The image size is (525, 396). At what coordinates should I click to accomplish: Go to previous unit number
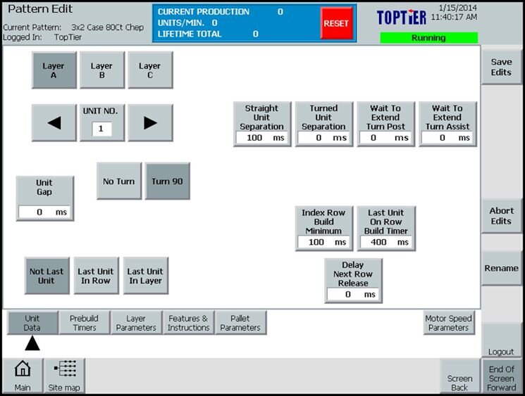tap(54, 122)
